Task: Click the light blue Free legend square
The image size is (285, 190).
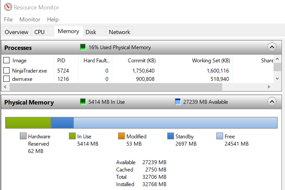Action: click(220, 136)
